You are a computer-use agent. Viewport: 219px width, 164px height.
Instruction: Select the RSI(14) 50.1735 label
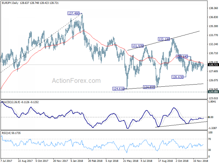[11, 133]
